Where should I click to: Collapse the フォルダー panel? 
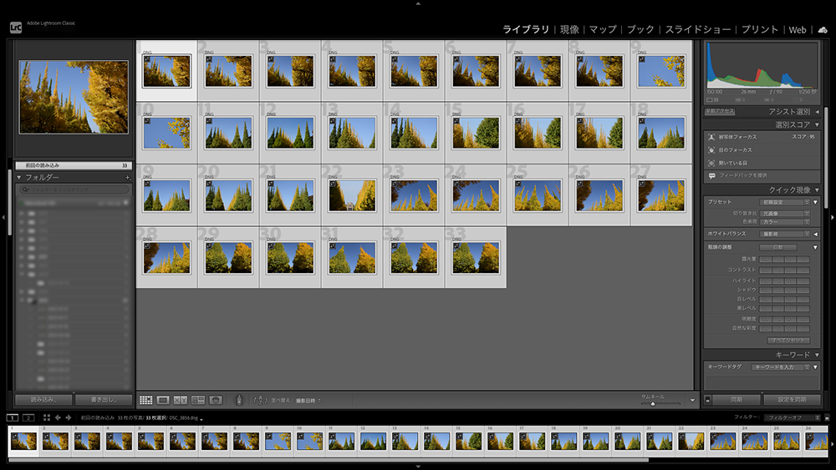[x=19, y=177]
